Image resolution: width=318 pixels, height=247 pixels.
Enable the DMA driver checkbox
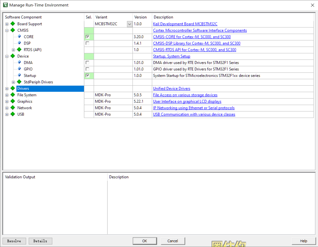87,63
